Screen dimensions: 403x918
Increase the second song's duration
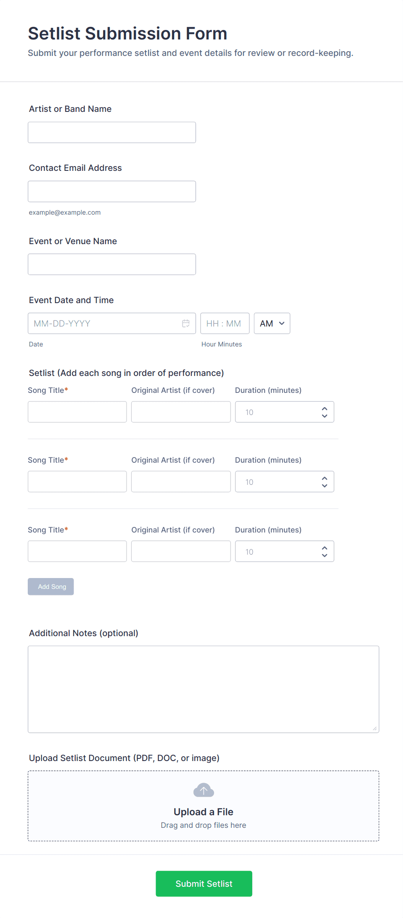(325, 478)
